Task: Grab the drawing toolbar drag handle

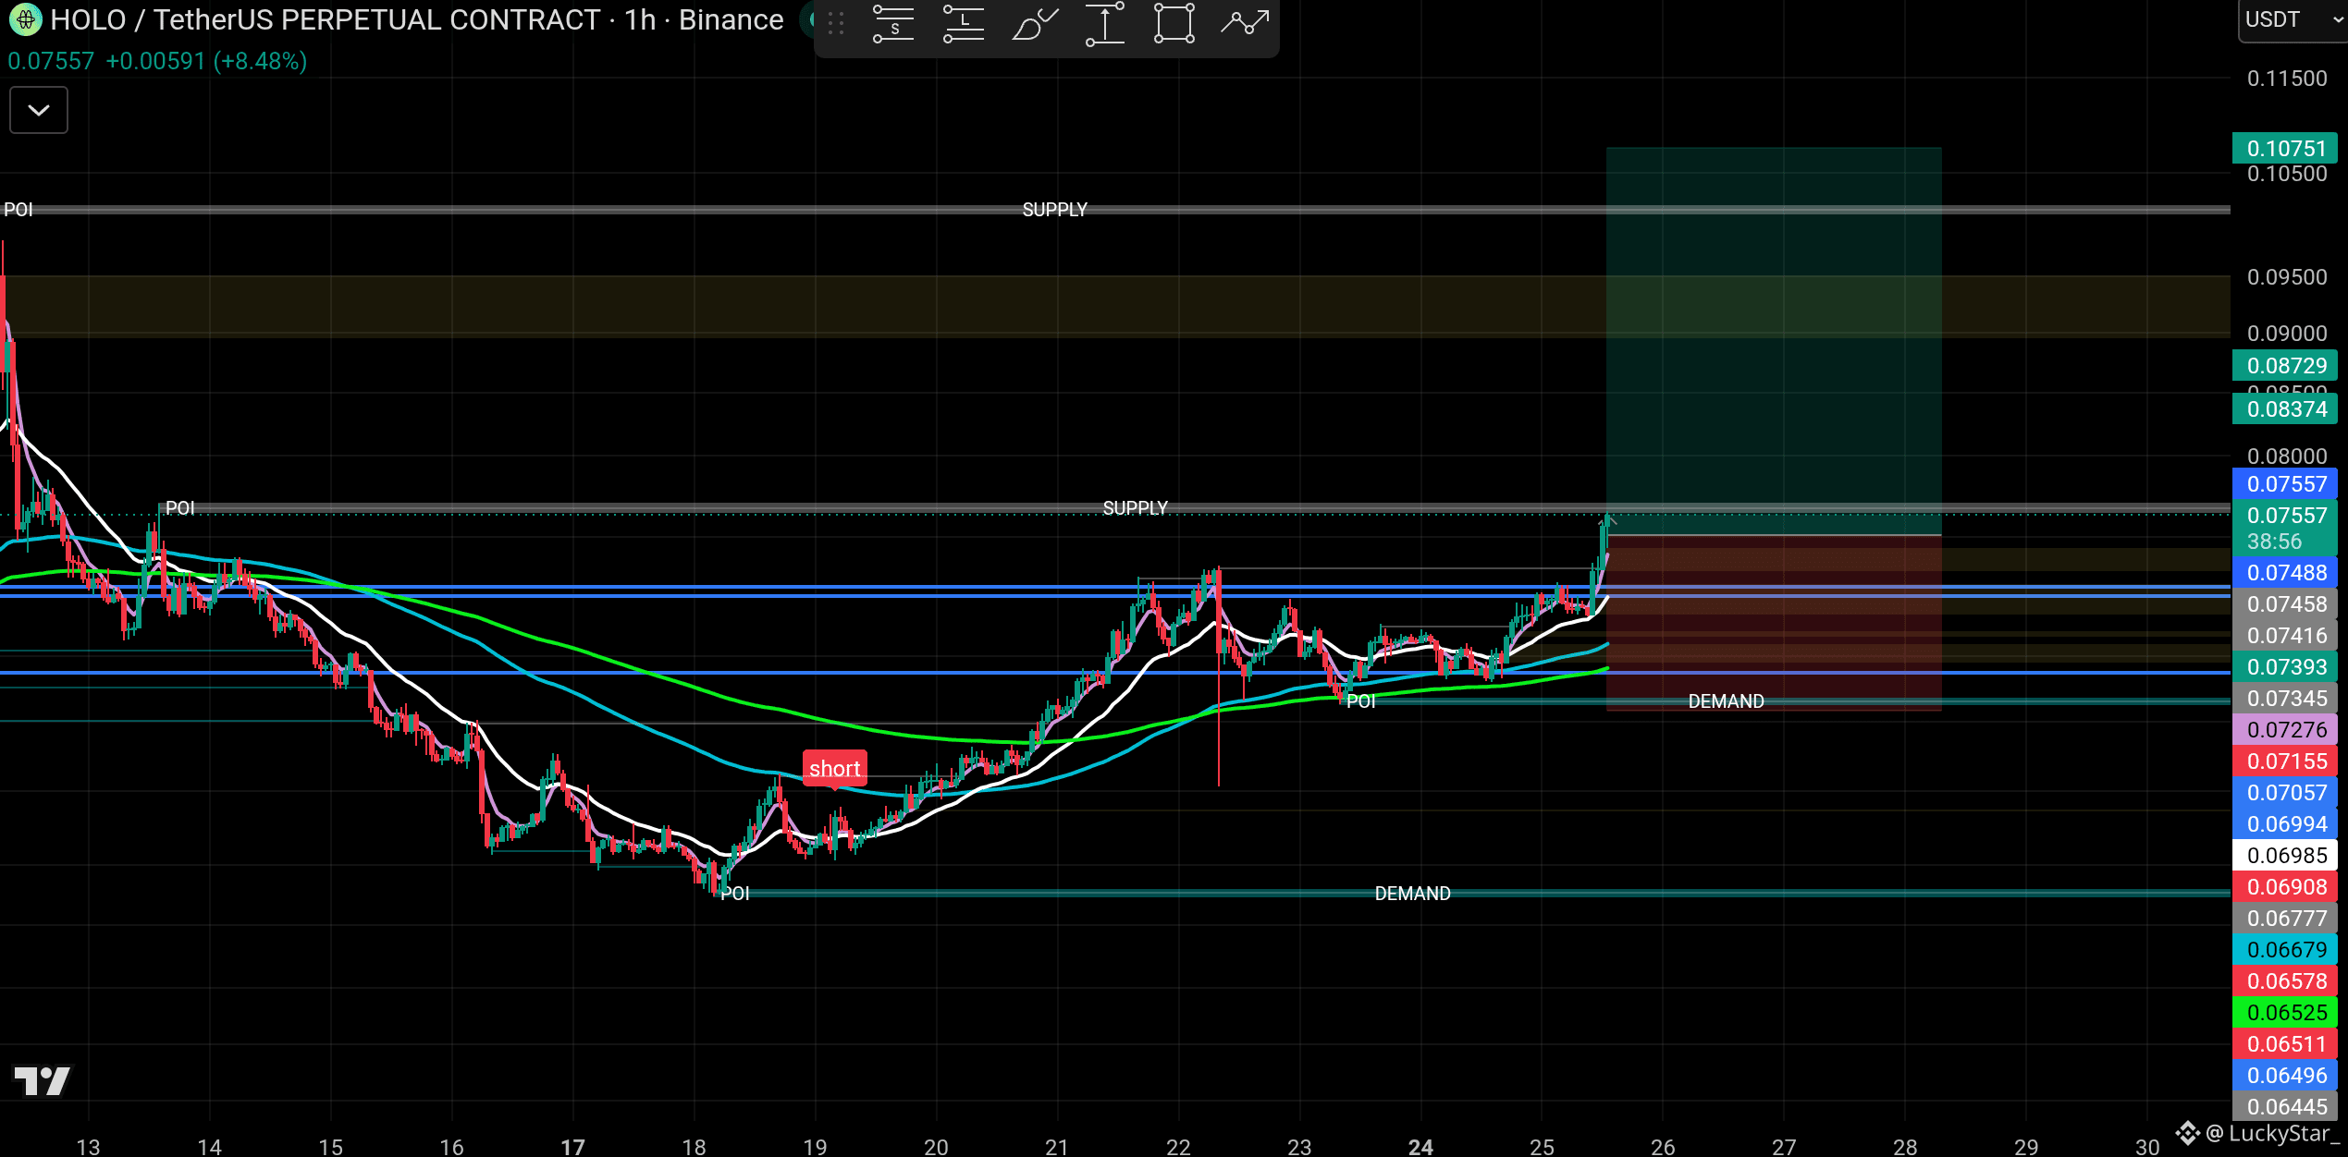Action: (836, 24)
